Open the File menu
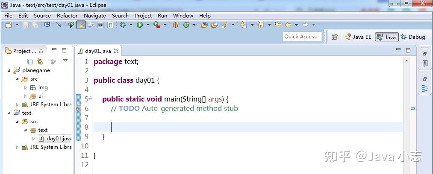 point(8,16)
